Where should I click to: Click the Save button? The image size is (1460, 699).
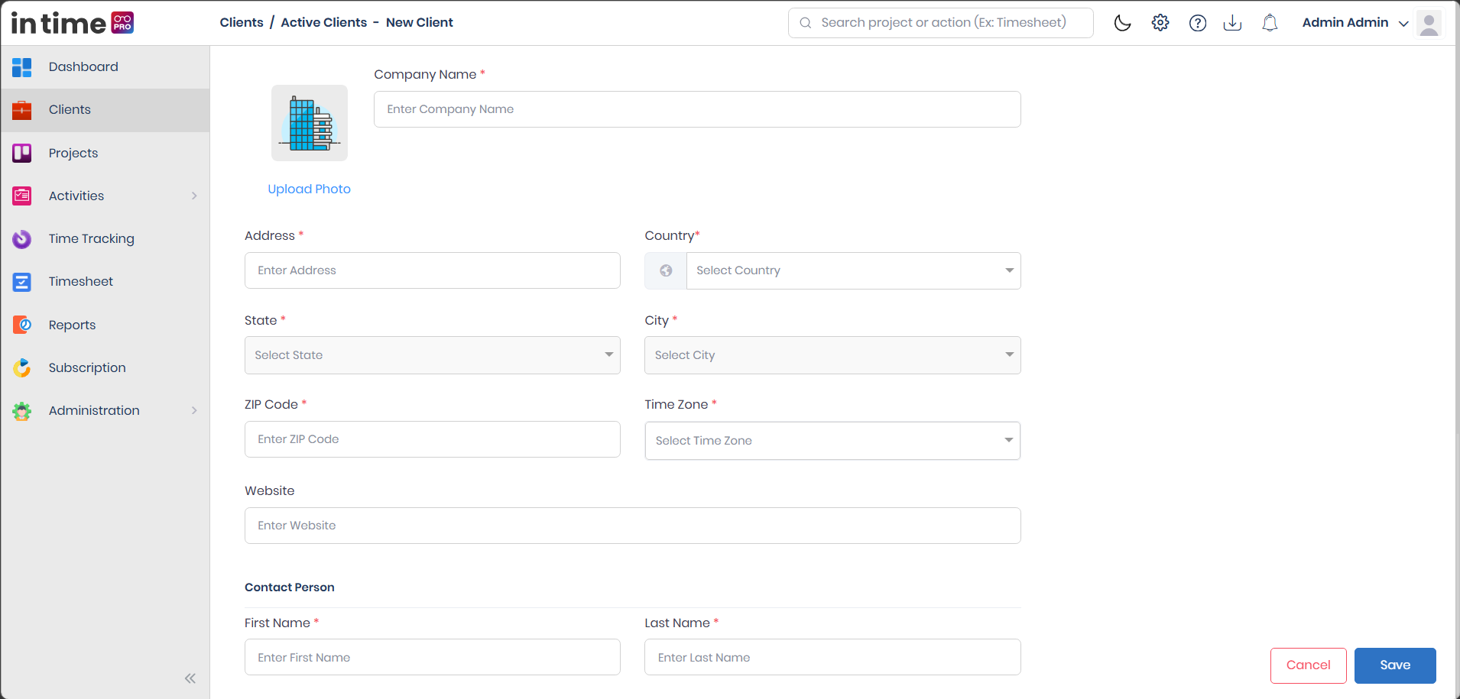click(x=1395, y=665)
